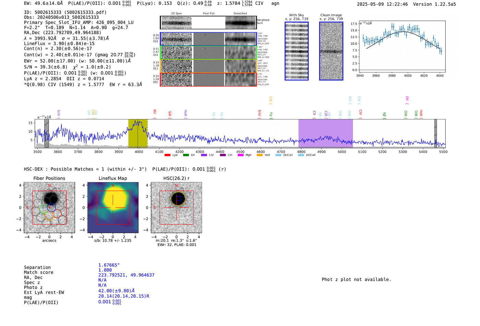Image resolution: width=480 pixels, height=326 pixels.
Task: Click the EWr: 32, PLAE: 0.001 caption
Action: 177,245
